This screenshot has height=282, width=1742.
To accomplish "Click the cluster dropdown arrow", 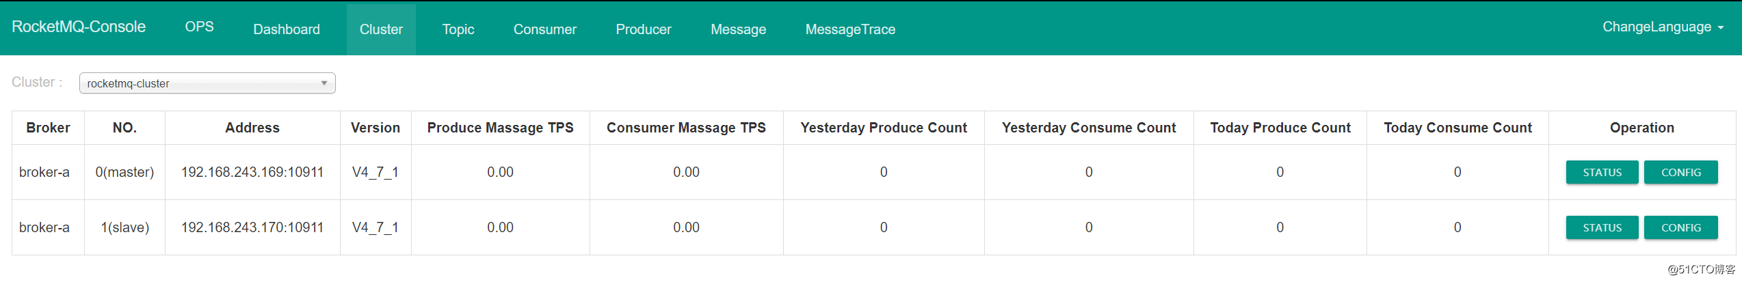I will 324,83.
